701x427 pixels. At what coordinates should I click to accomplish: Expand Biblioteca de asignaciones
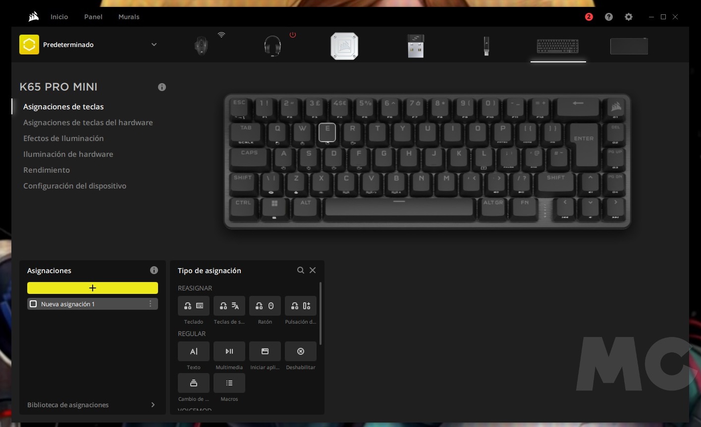(153, 405)
